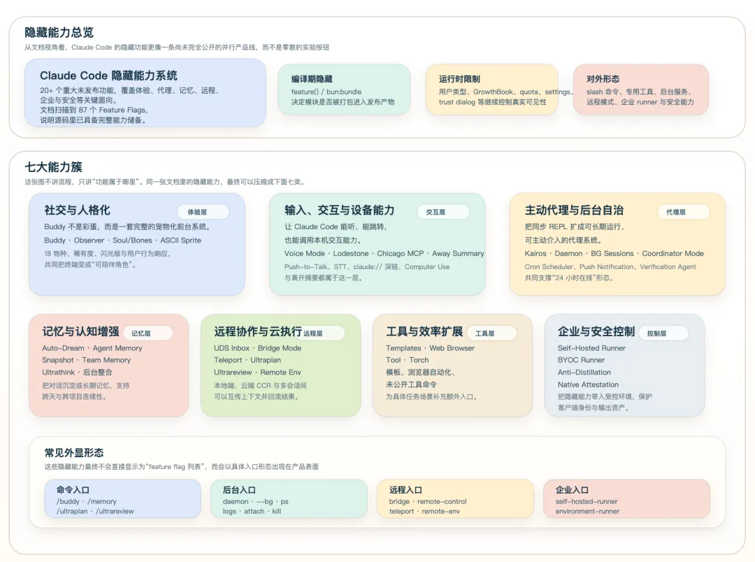Viewport: 755px width, 562px height.
Task: Click the Templates · Web Browser line
Action: [430, 348]
